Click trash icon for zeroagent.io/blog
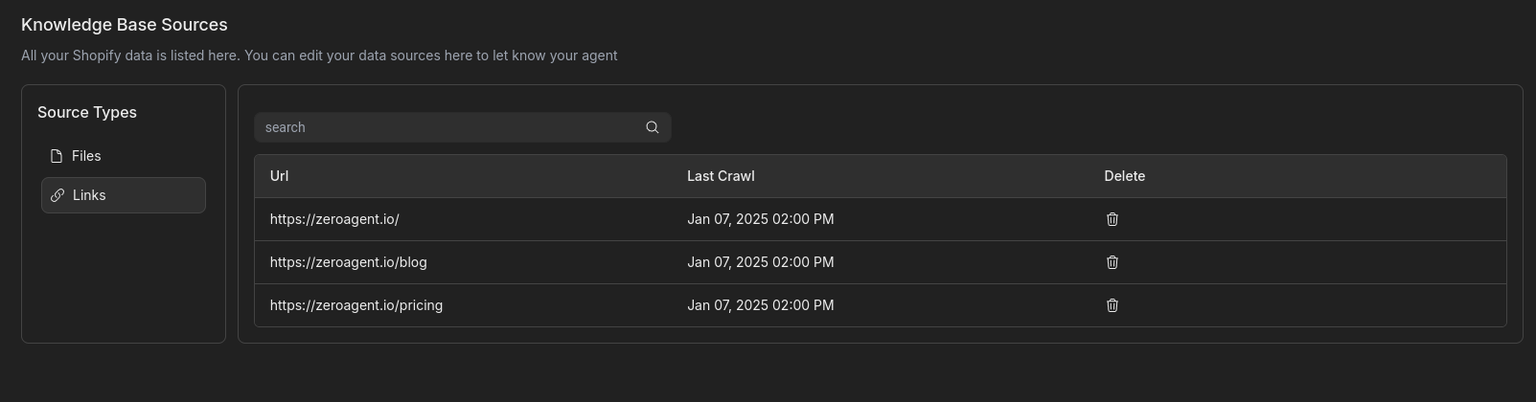 pyautogui.click(x=1112, y=262)
